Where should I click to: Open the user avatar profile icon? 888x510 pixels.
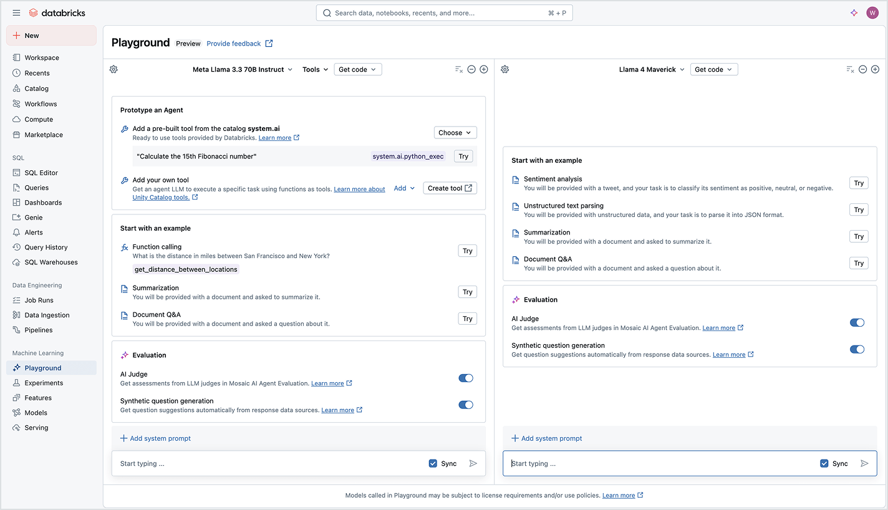coord(872,13)
